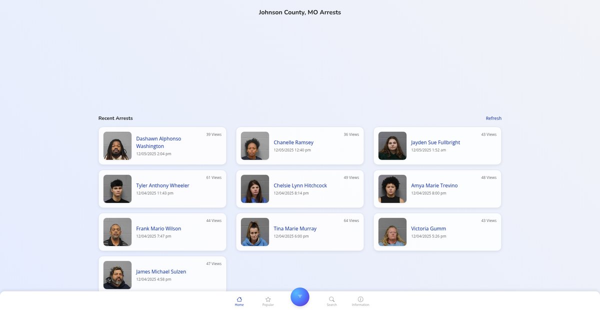Viewport: 600px width, 310px height.
Task: Click the Search tab label
Action: [x=332, y=305]
